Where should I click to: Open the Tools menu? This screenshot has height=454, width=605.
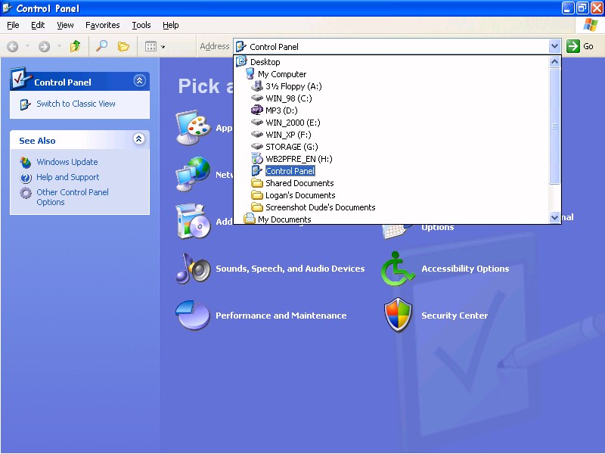click(141, 25)
